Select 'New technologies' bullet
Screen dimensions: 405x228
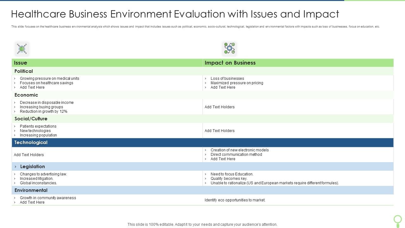(x=35, y=131)
